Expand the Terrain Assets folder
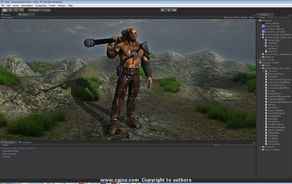Viewport: 292px width, 184px height. coord(261,150)
